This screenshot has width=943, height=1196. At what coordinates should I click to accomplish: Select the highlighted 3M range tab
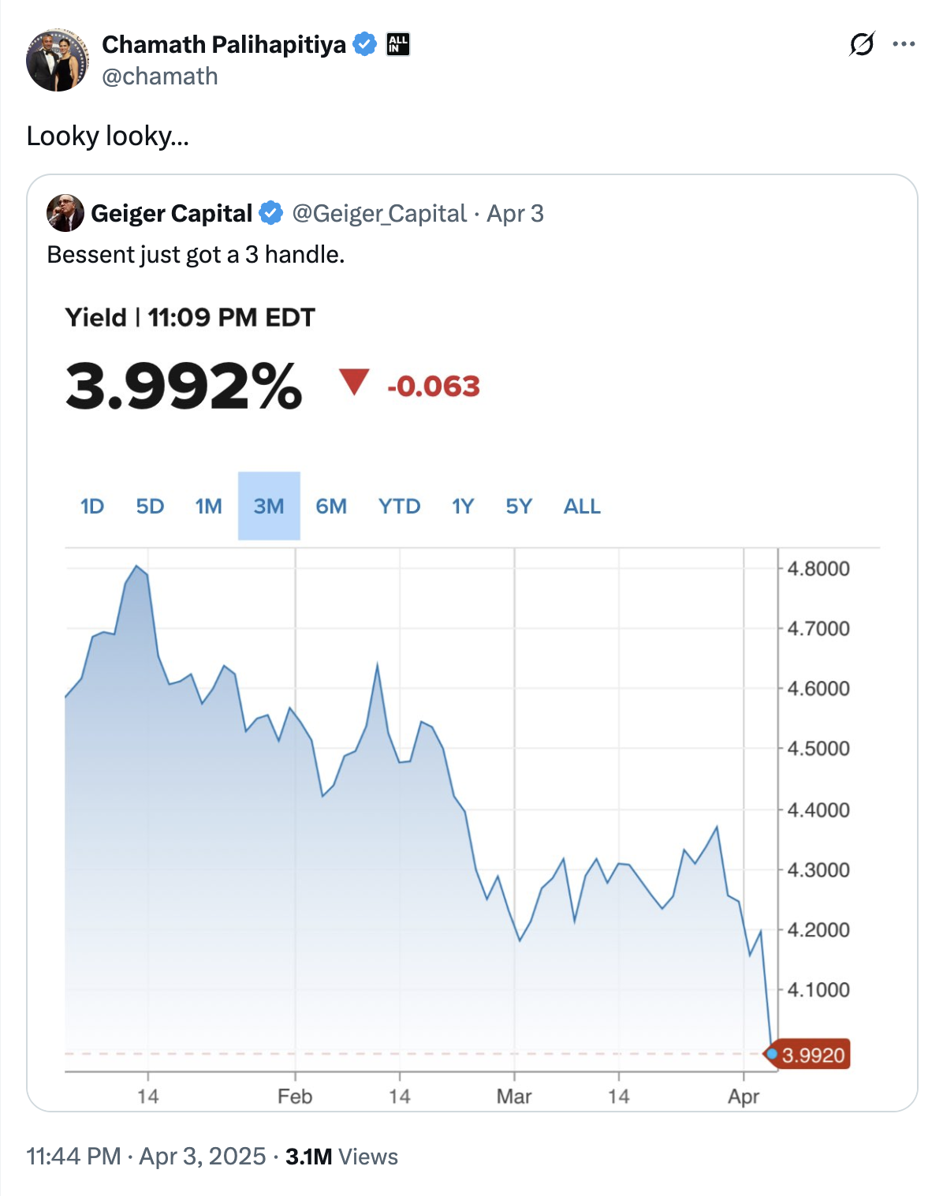269,506
